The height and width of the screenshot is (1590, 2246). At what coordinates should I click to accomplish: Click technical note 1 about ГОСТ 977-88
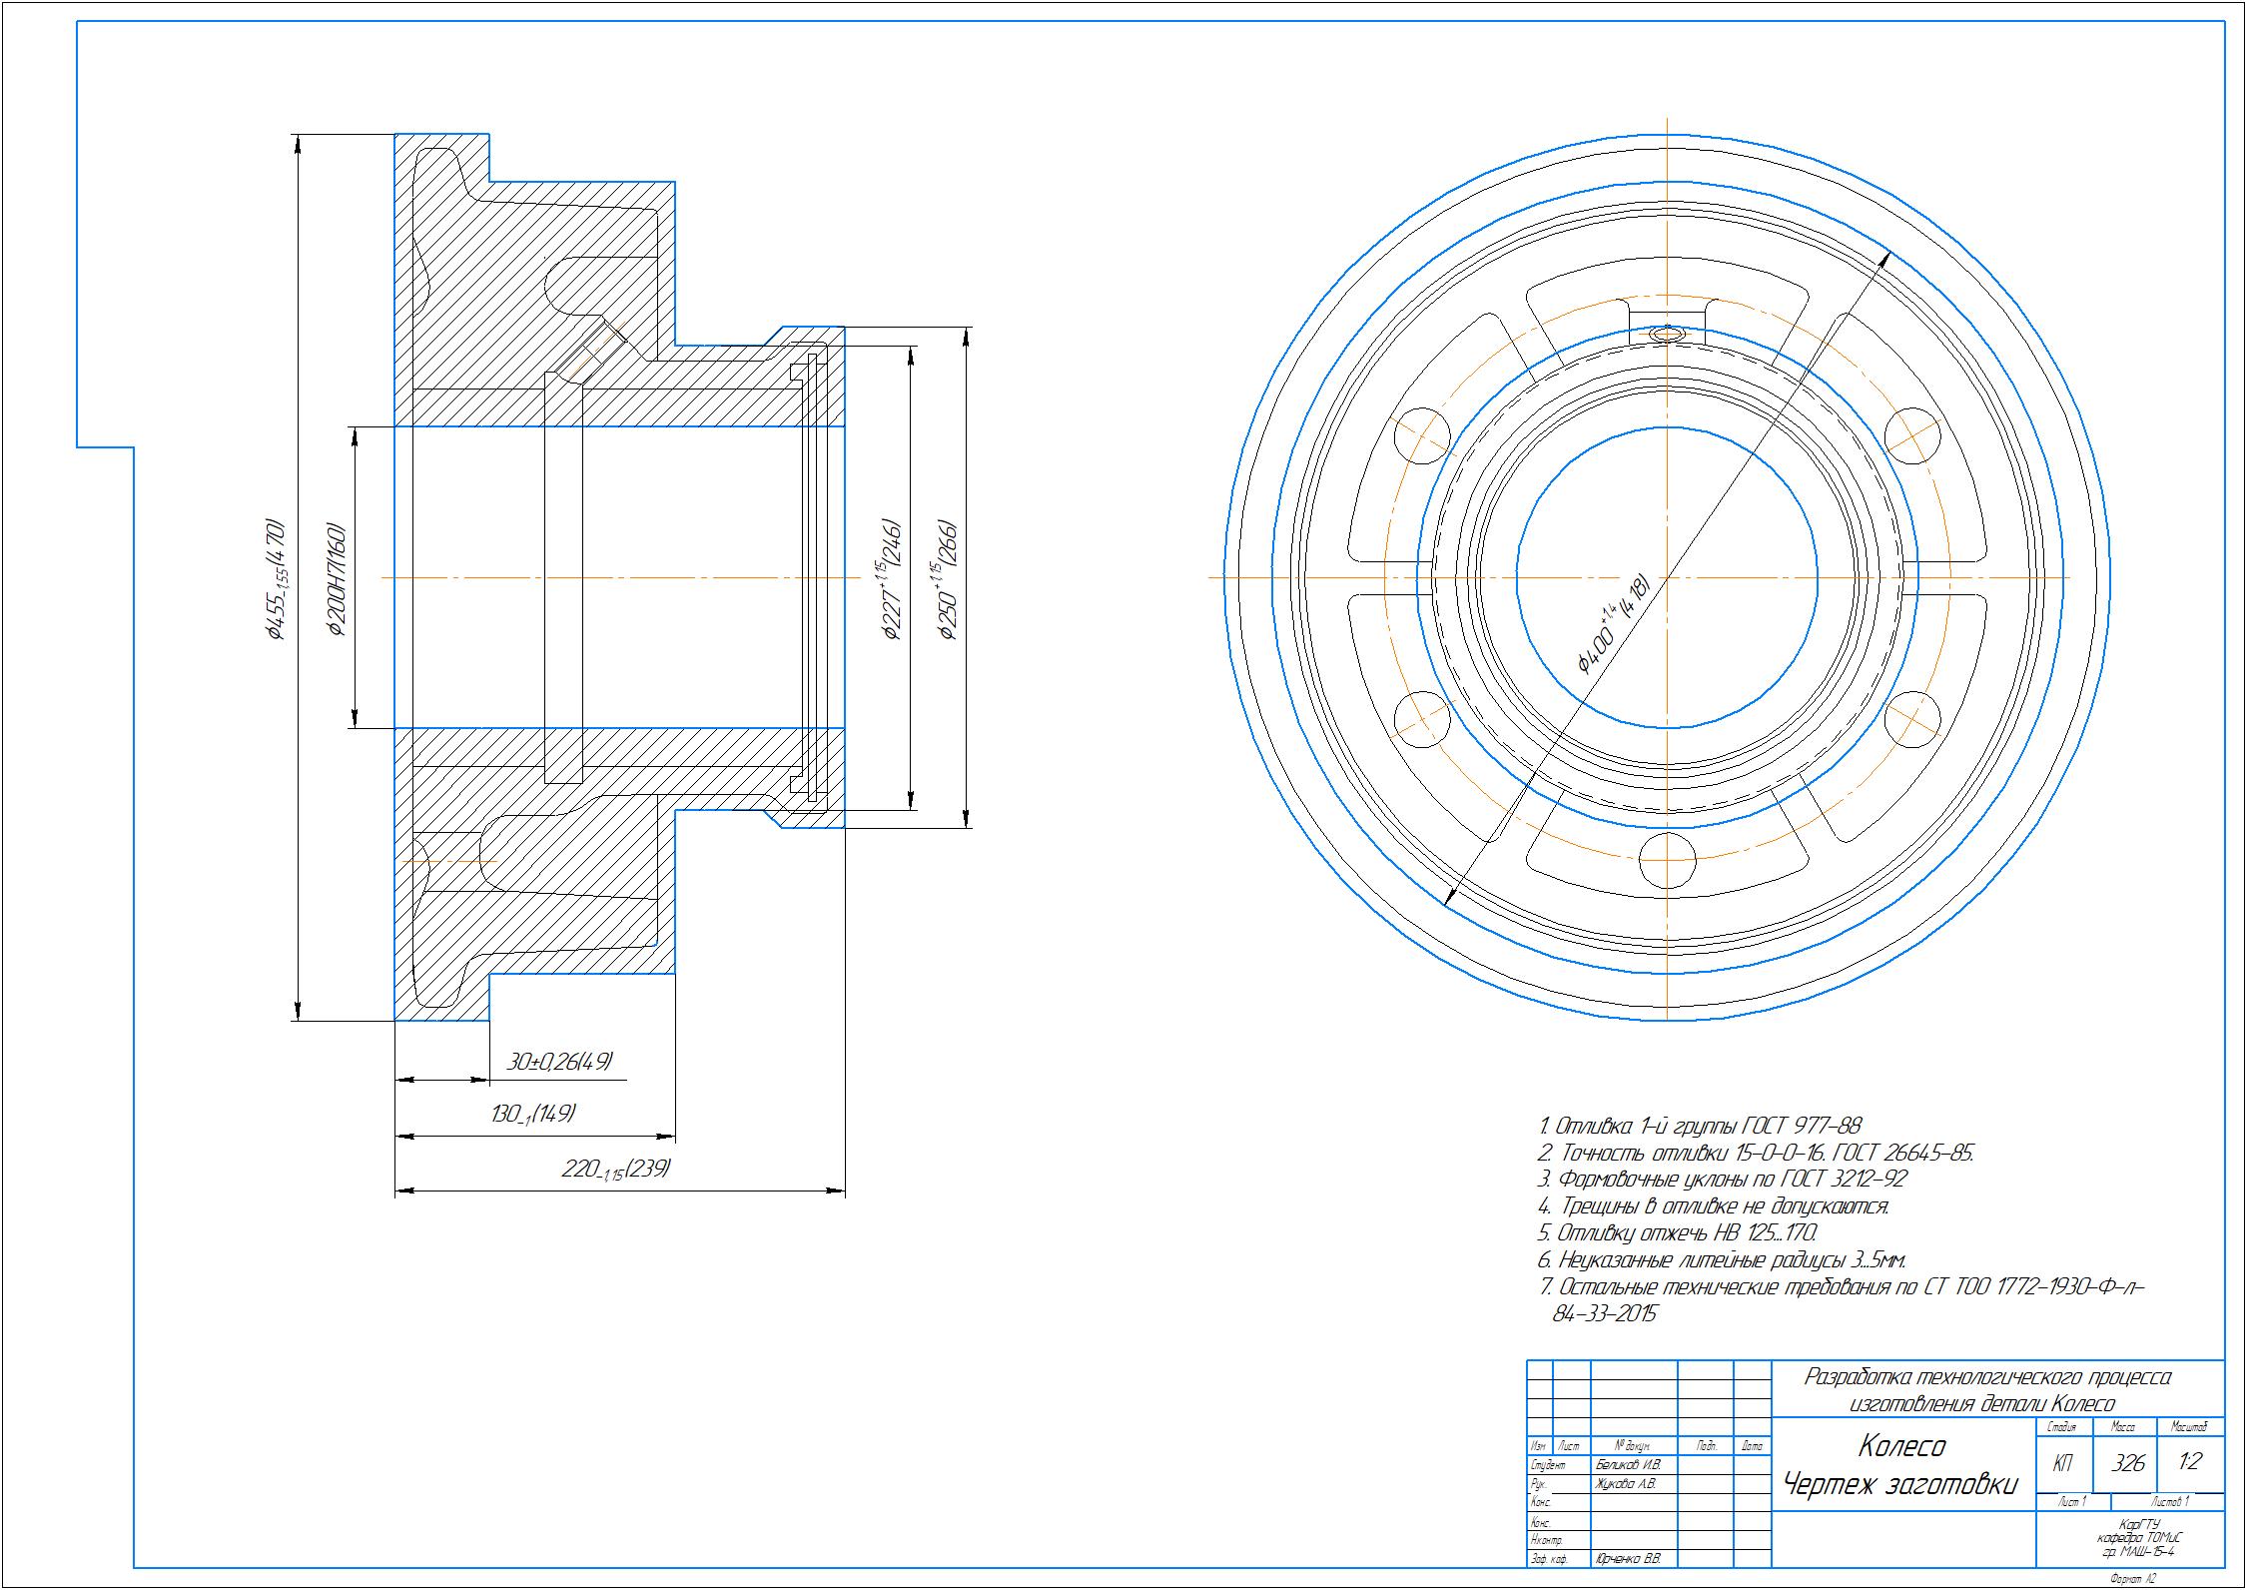pyautogui.click(x=1700, y=1127)
